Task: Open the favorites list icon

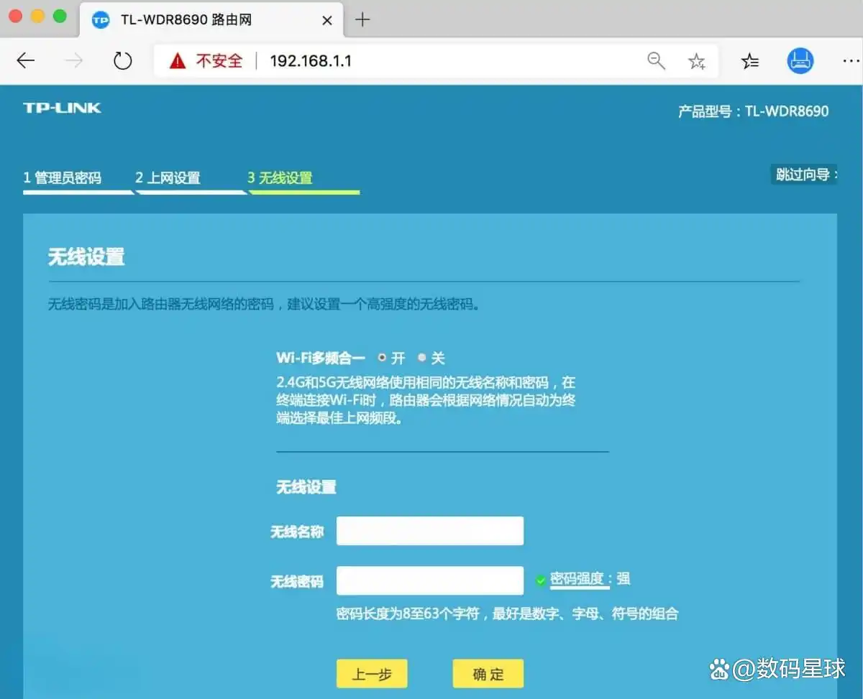Action: coord(750,61)
